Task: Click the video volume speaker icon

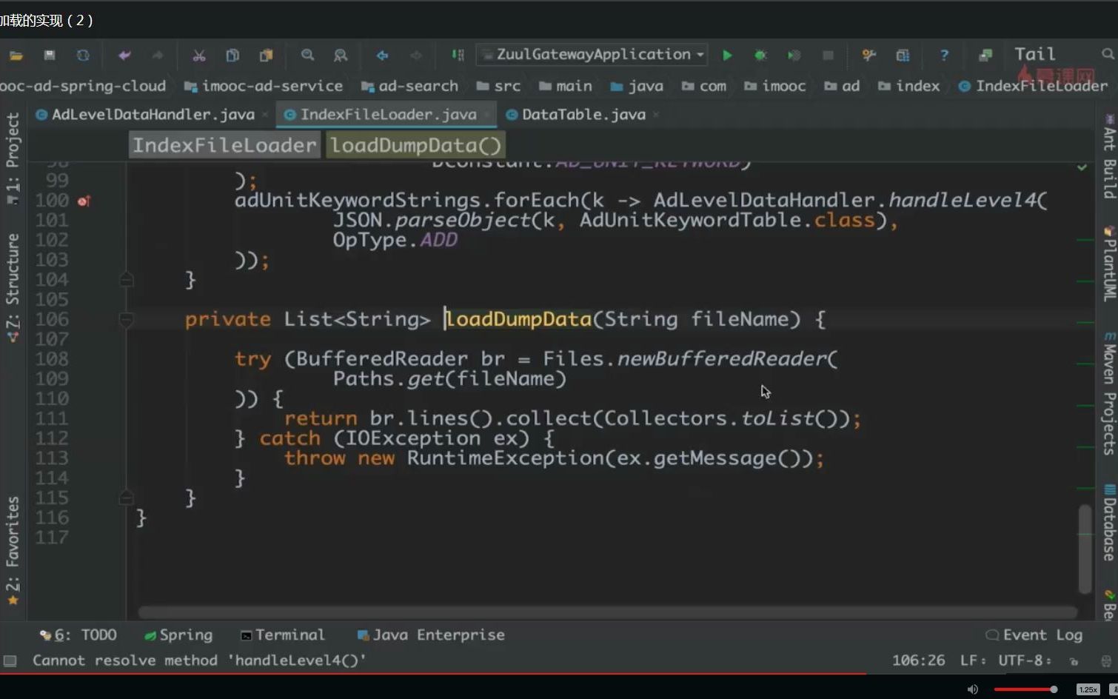Action: pos(972,689)
